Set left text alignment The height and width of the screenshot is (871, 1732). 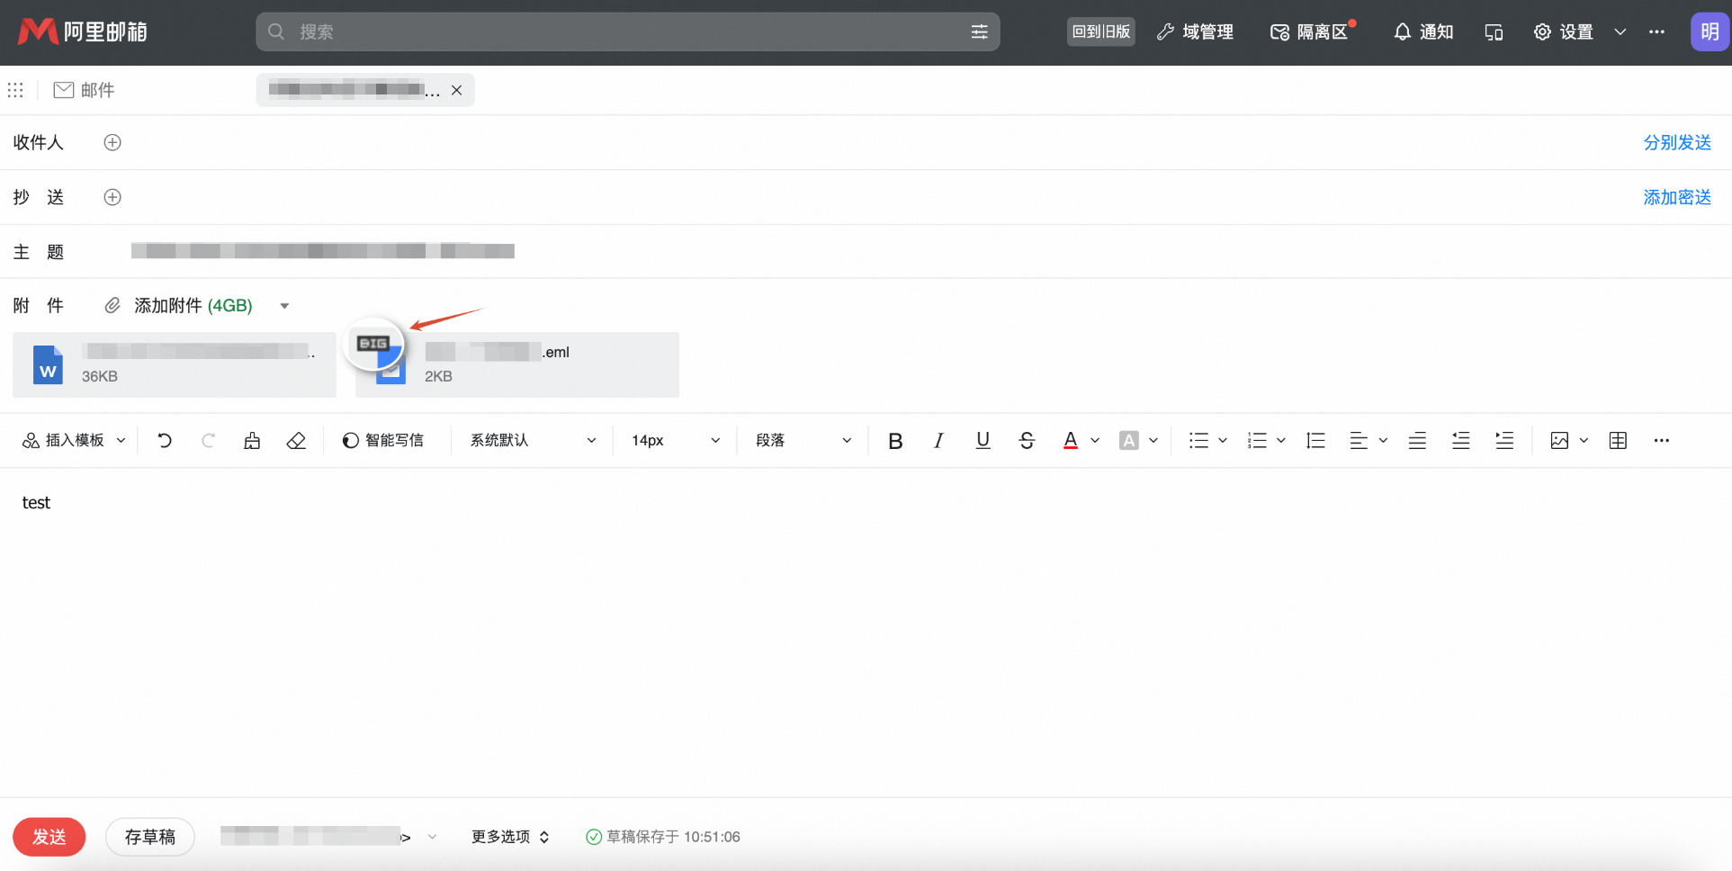pyautogui.click(x=1359, y=440)
